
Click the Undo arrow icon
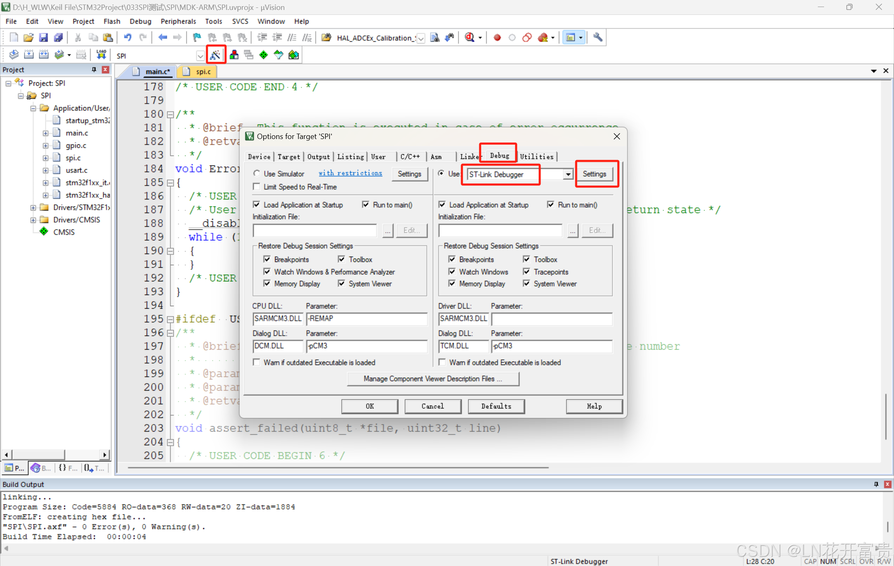point(127,38)
